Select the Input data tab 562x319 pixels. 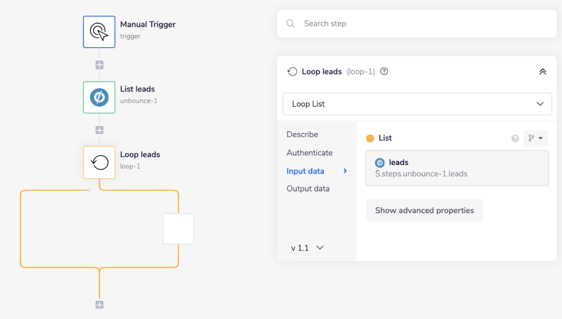coord(305,171)
